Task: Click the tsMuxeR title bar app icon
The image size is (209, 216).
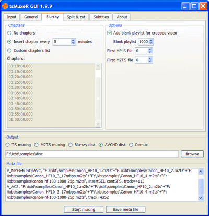Action: (x=5, y=6)
